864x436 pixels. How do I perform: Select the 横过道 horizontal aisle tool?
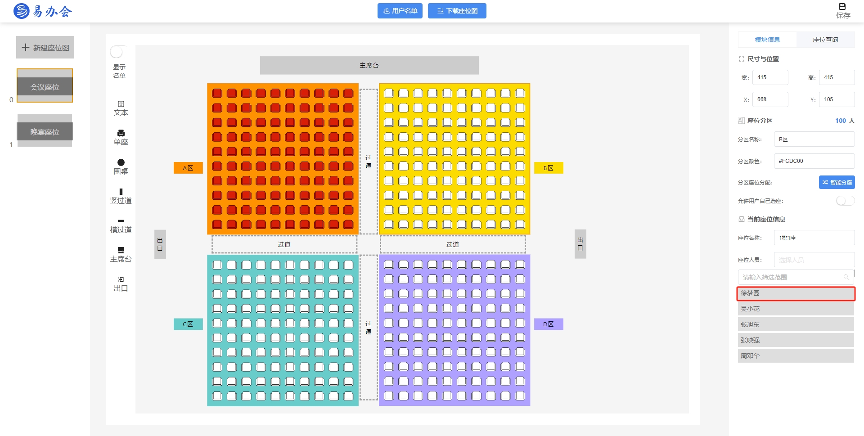point(121,225)
